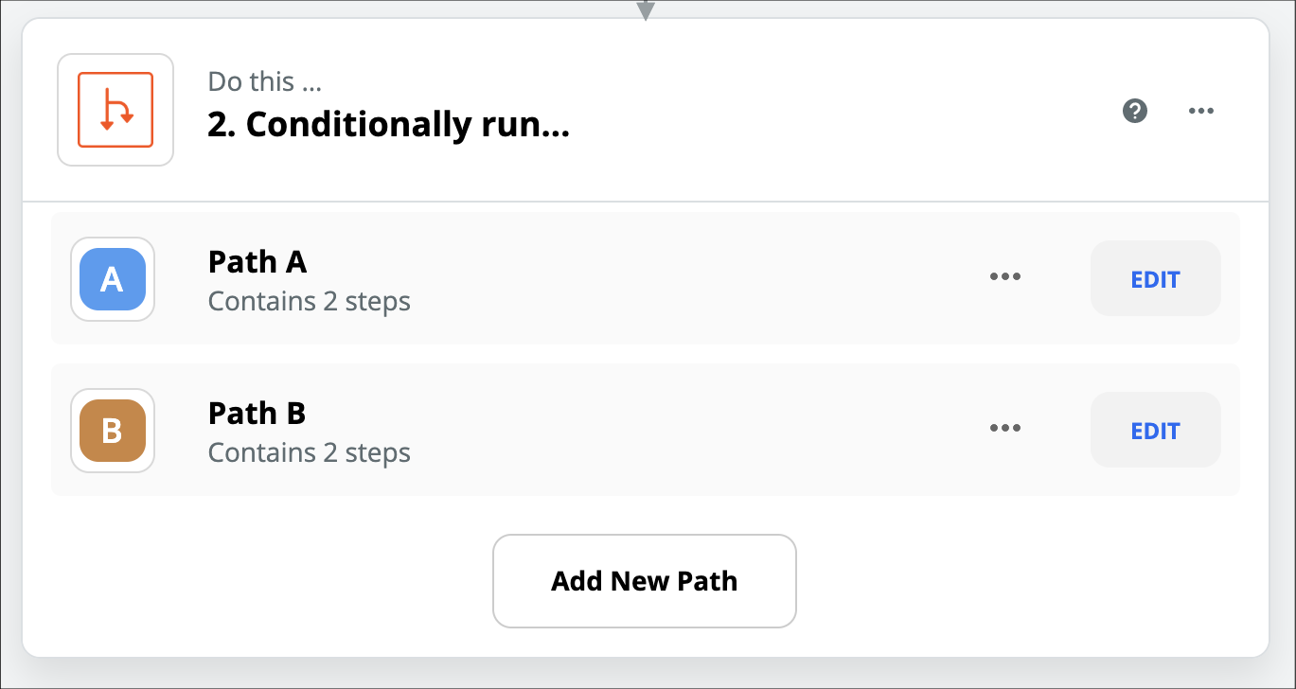Select the "2. Conditionally run..." step title
1296x689 pixels.
click(x=388, y=125)
